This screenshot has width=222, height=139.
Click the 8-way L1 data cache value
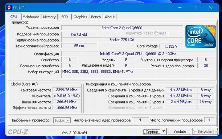(x=206, y=90)
